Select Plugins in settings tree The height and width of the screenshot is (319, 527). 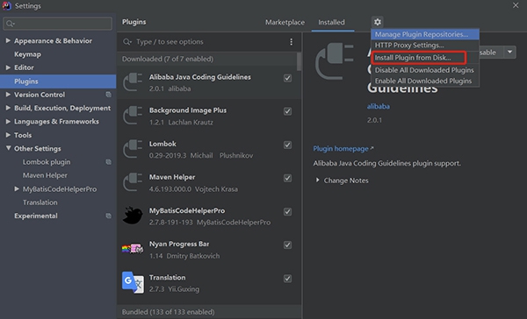pyautogui.click(x=58, y=82)
